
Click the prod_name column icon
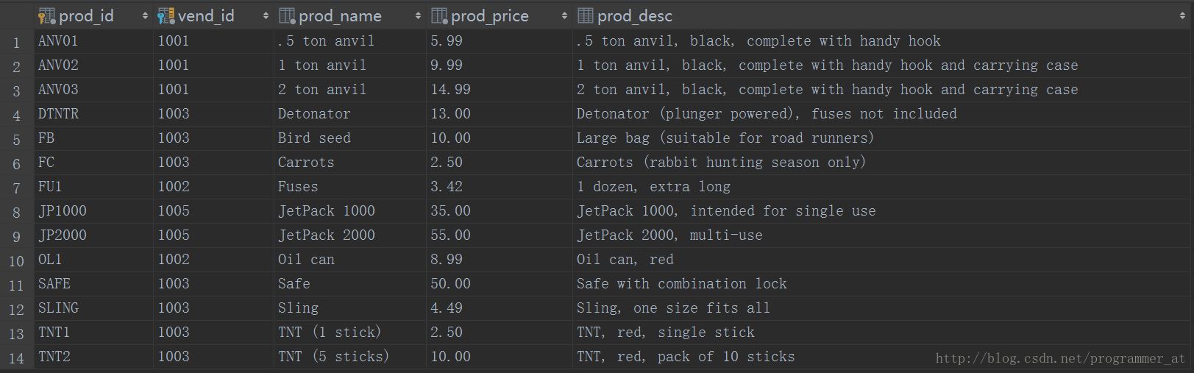(287, 15)
